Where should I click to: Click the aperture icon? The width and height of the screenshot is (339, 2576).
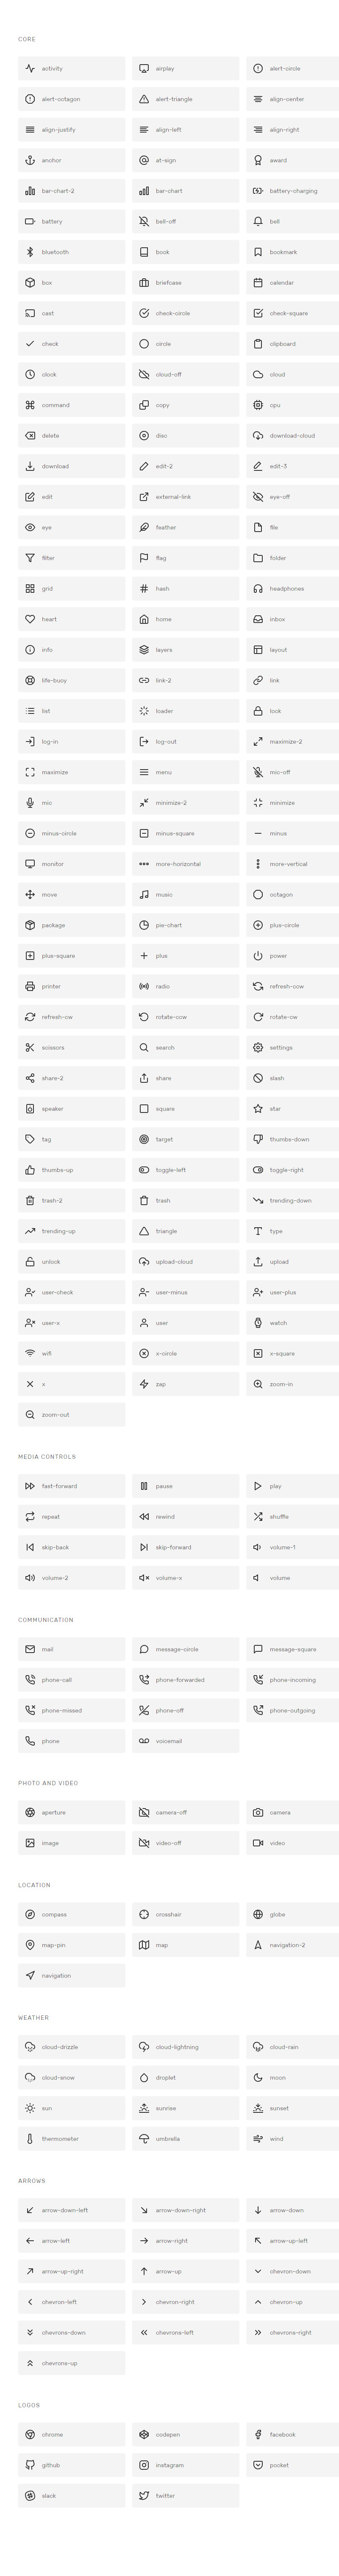30,1812
